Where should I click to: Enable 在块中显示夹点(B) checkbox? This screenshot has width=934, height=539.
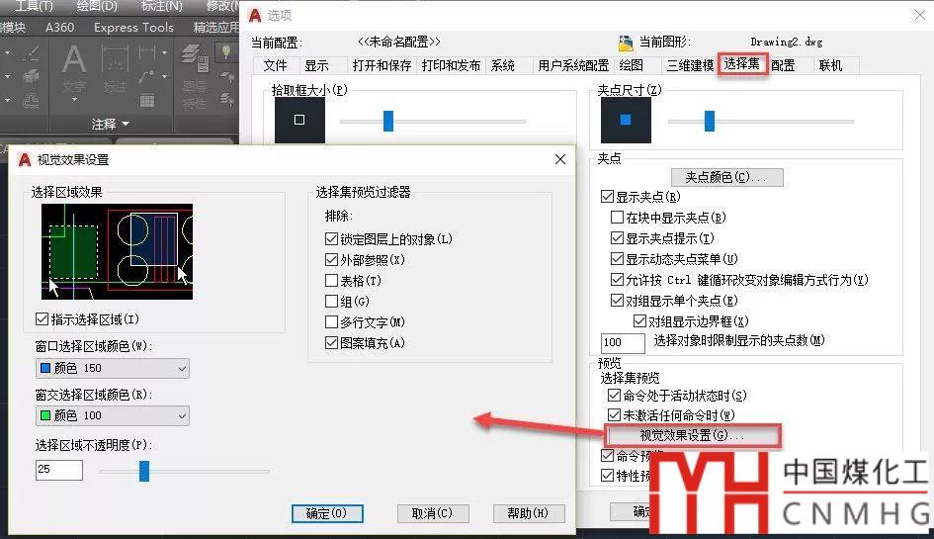[x=618, y=217]
